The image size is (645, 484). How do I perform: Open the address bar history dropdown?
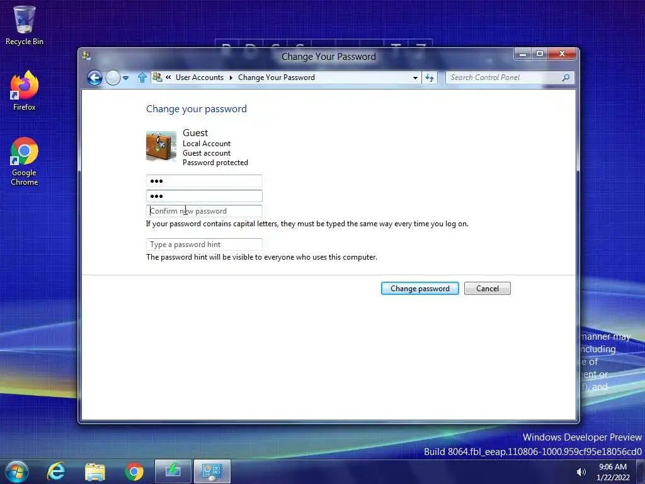tap(416, 78)
